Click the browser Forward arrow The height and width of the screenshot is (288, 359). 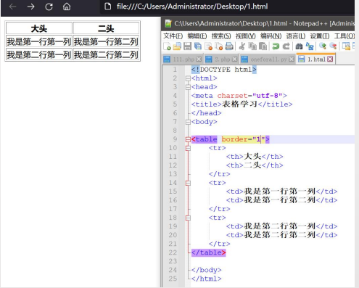pos(30,7)
